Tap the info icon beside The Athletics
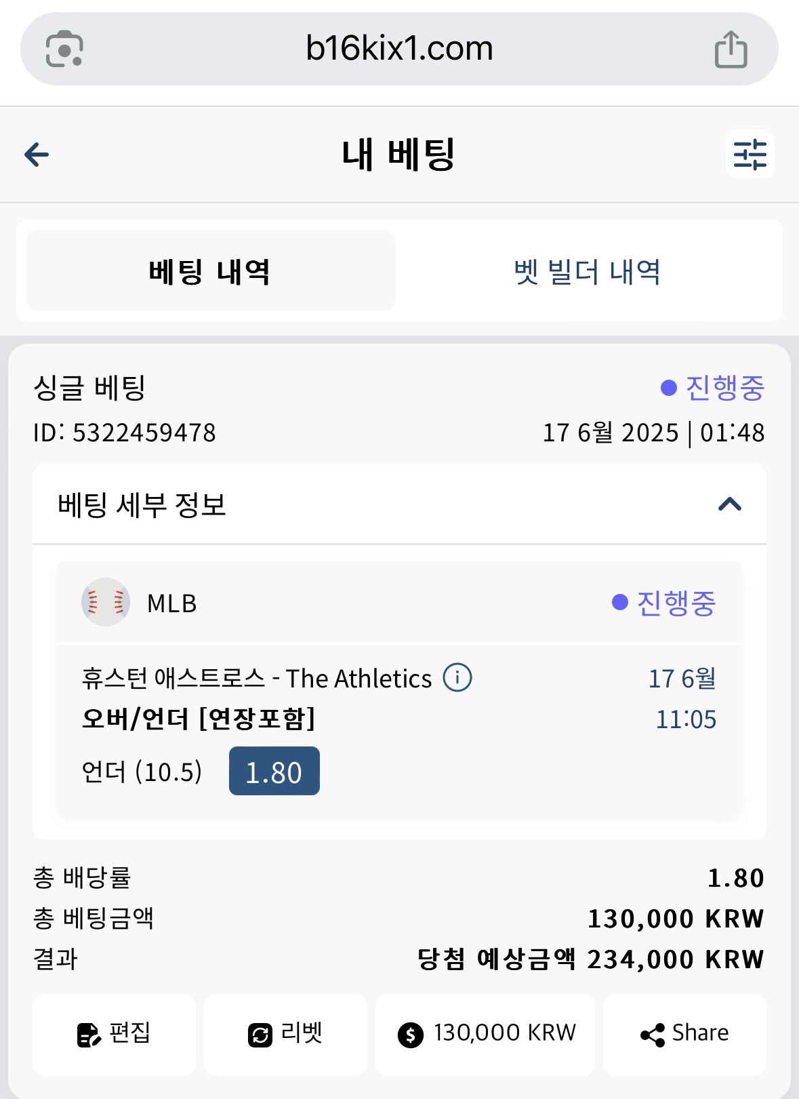The width and height of the screenshot is (799, 1099). point(457,677)
